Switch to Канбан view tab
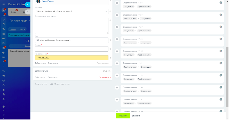 point(13,29)
